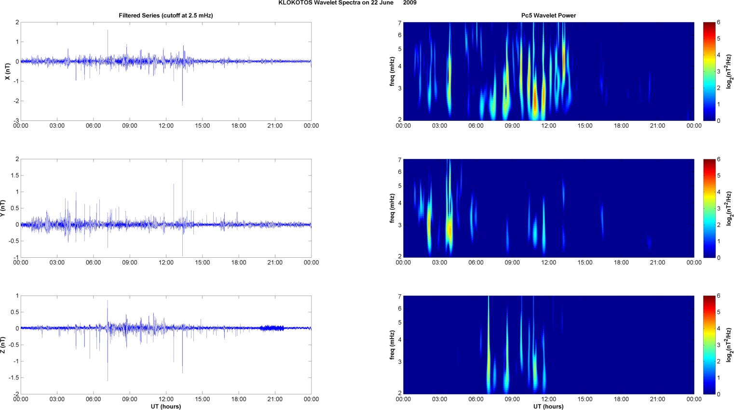Click the colorbar beside the Z-component spectrogram
The image size is (734, 410).
coord(709,345)
